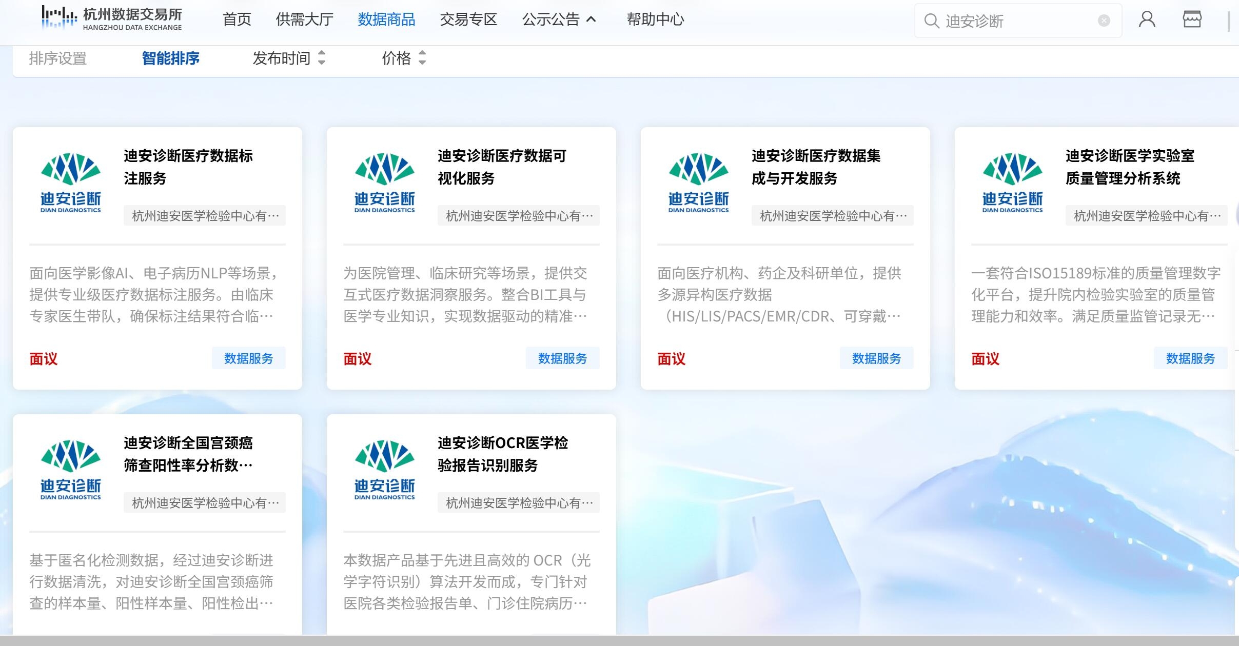Click 面议 price on 医疗数据标注服务 card
The image size is (1239, 646).
[x=44, y=359]
